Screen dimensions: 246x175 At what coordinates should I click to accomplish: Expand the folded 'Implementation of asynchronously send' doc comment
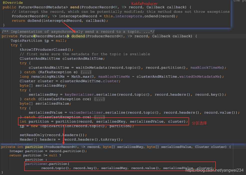(x=78, y=32)
